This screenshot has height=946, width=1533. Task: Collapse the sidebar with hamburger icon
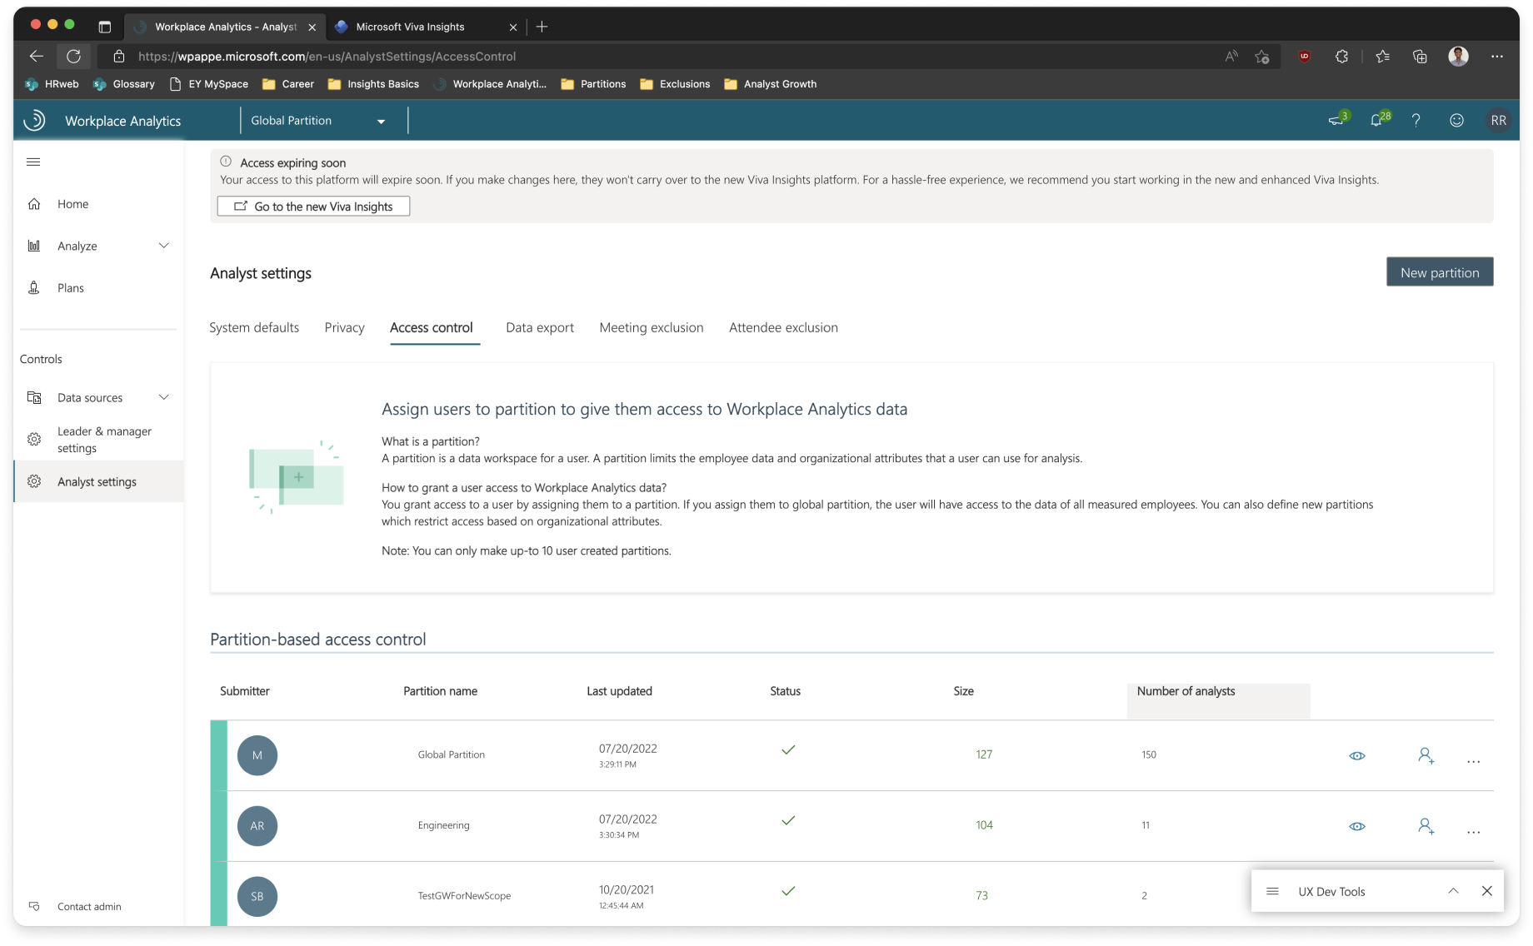pyautogui.click(x=33, y=162)
